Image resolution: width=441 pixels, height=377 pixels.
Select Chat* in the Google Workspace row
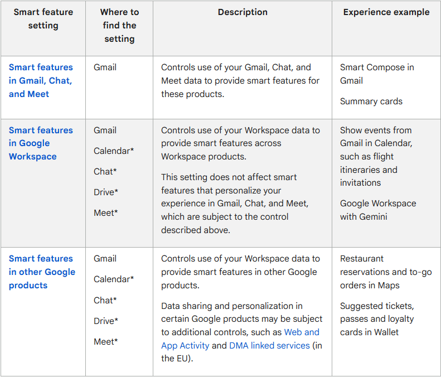(105, 172)
